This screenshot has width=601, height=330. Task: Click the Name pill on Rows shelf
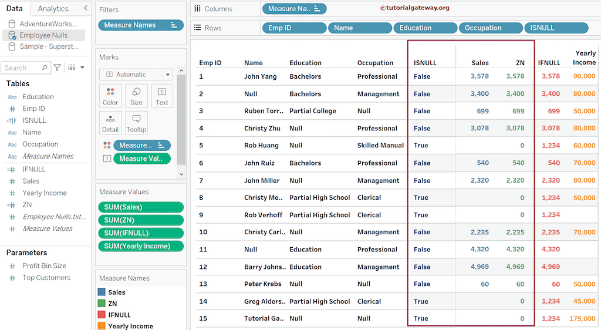360,28
